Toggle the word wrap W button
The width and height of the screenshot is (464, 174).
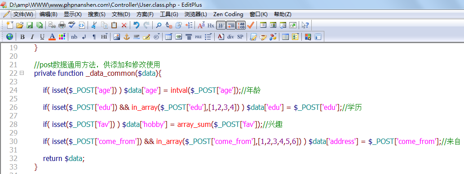pyautogui.click(x=221, y=26)
